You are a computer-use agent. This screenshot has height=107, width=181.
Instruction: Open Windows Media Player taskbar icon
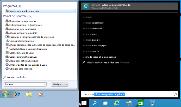click(x=40, y=94)
